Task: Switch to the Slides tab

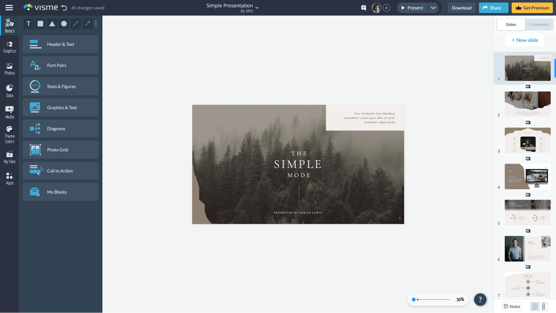Action: point(511,24)
